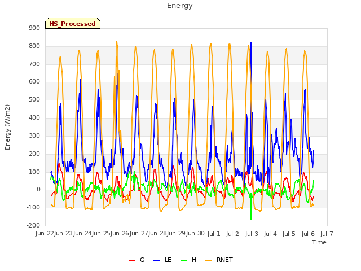Click the green H legend line swatch
The height and width of the screenshot is (271, 361).
point(183,261)
